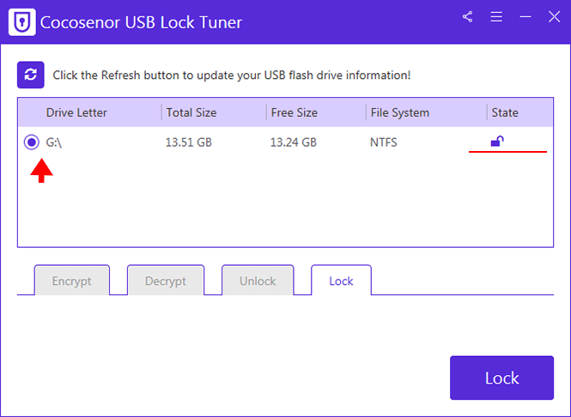The width and height of the screenshot is (571, 417).
Task: Switch to the Encrypt tab
Action: coord(72,281)
